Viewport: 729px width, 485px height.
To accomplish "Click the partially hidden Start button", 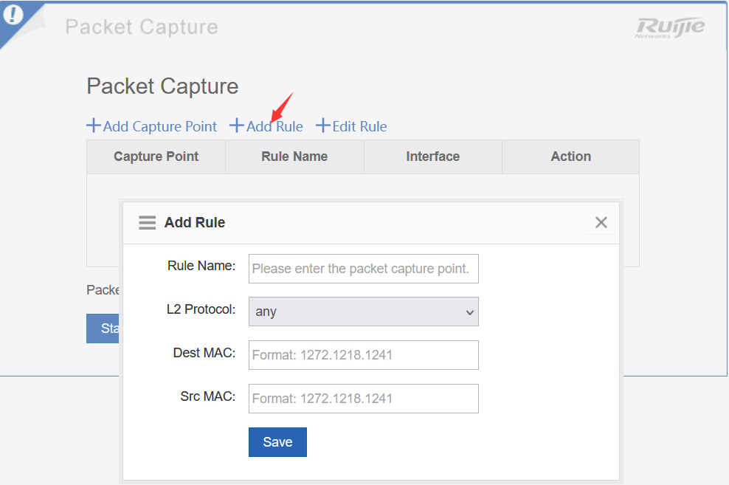I will point(103,329).
